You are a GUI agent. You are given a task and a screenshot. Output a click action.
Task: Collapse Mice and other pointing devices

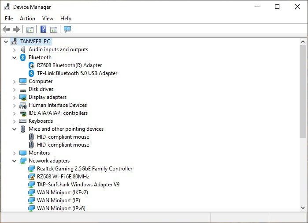point(15,129)
